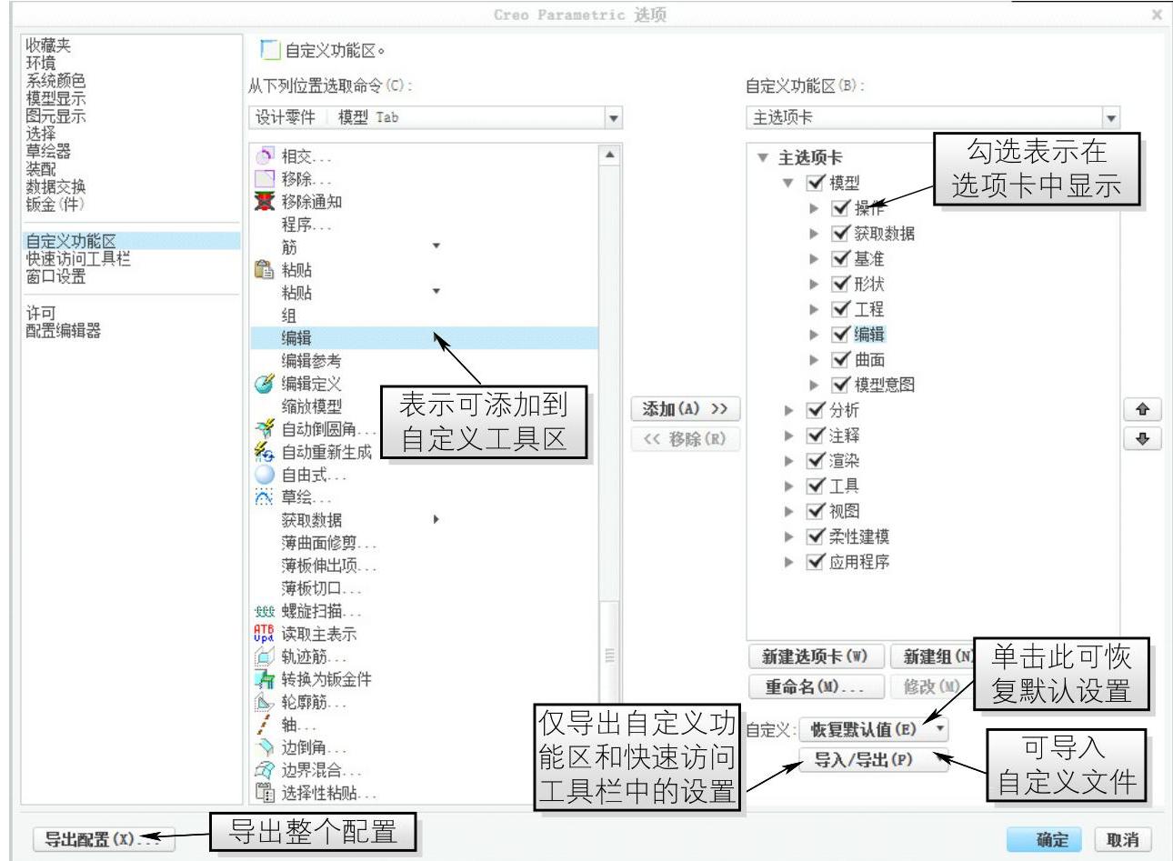Click the 重命名(M)... button

[x=816, y=686]
